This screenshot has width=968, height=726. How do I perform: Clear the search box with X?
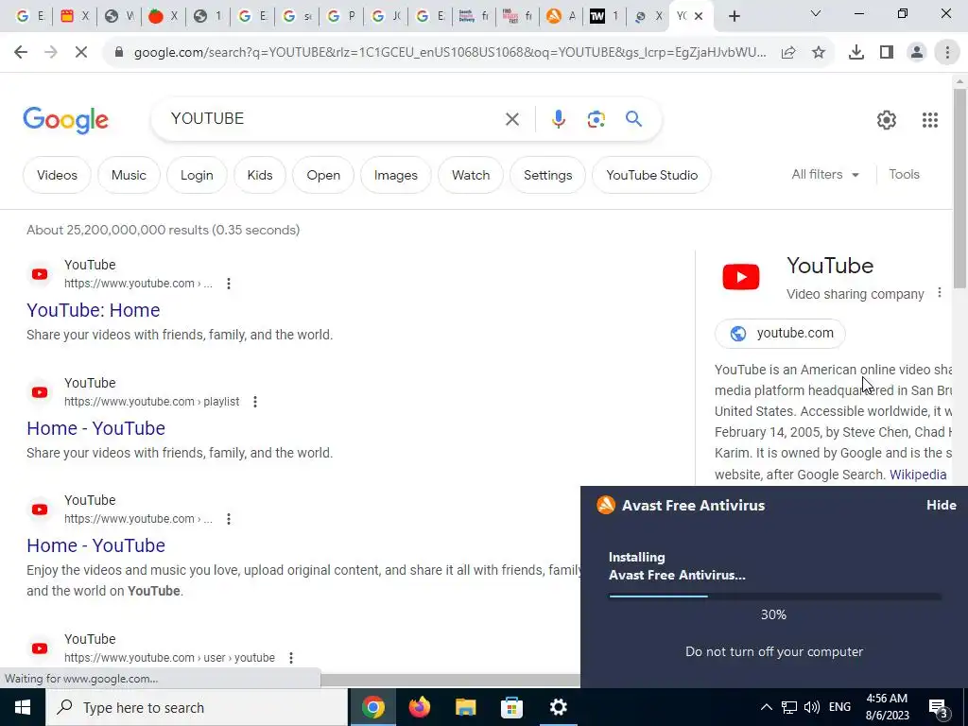[x=512, y=118]
